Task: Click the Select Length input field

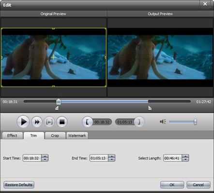Action: click(172, 158)
